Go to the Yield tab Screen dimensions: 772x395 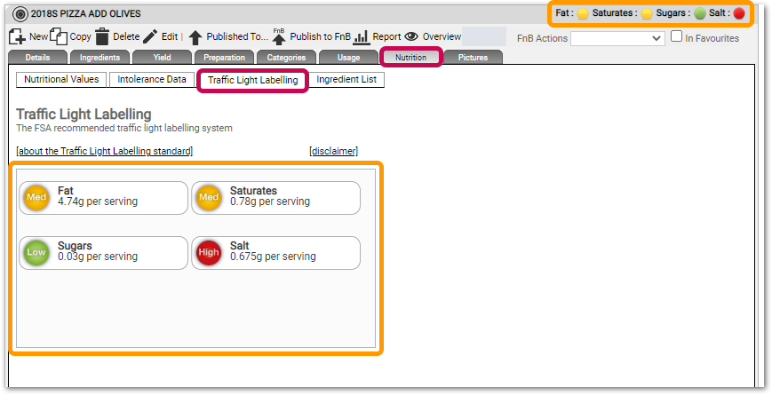click(x=162, y=58)
